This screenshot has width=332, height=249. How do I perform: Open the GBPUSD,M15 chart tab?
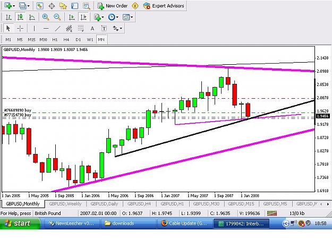click(241, 204)
